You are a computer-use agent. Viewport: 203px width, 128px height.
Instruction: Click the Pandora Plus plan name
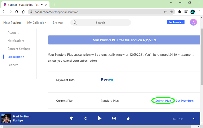click(110, 101)
